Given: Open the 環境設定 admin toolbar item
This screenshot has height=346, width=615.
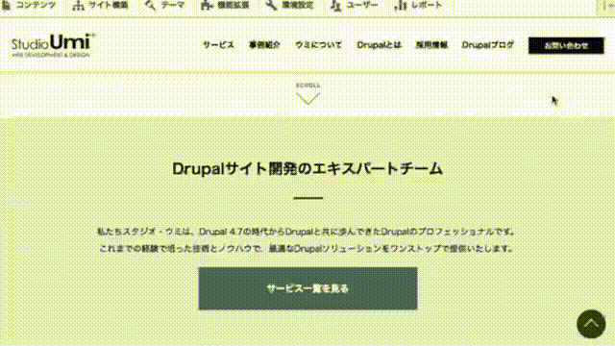Looking at the screenshot, I should tap(289, 6).
